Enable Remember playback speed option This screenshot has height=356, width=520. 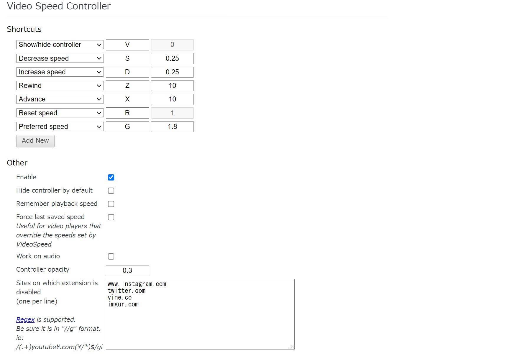pyautogui.click(x=111, y=204)
